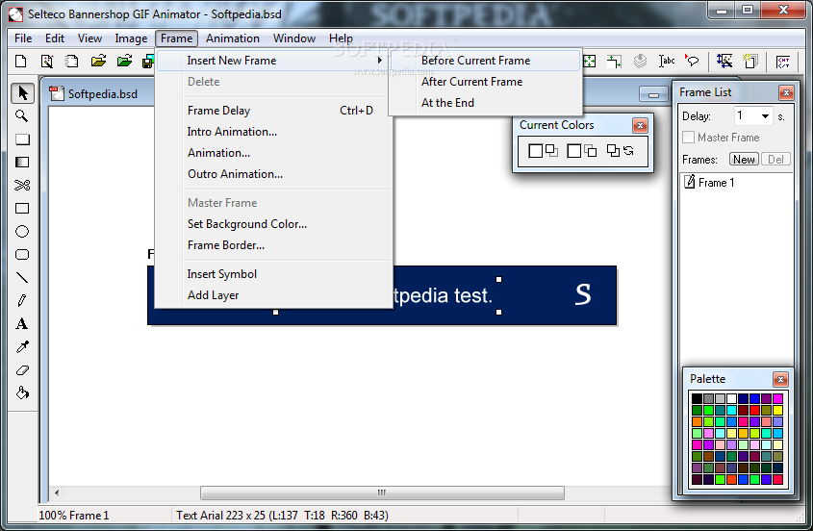Click the HTML code toolbar icon
The height and width of the screenshot is (531, 813).
(x=783, y=62)
